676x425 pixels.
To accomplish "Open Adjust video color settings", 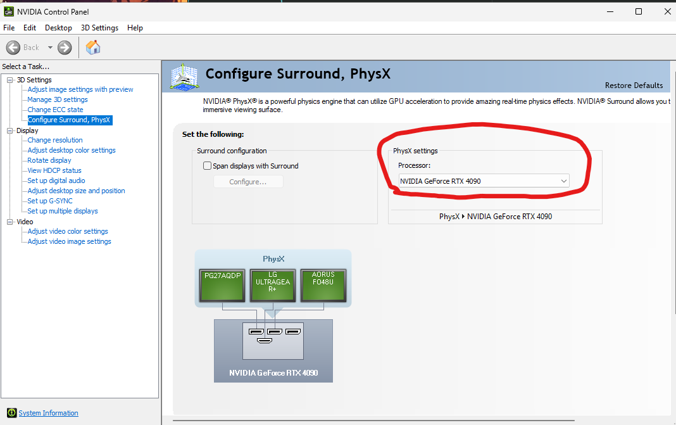I will 68,231.
